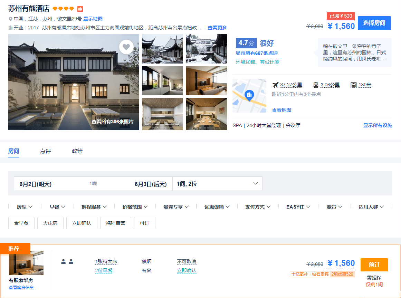This screenshot has height=298, width=401.
Task: Toggle the 大床房 quick filter
Action: coord(50,223)
